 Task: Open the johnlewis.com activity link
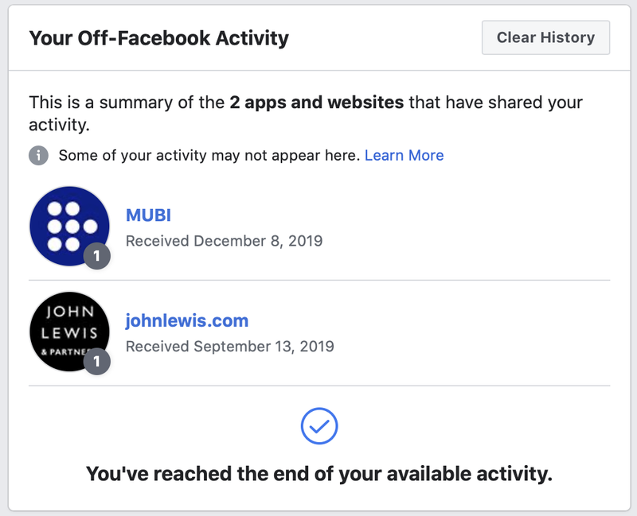click(187, 320)
